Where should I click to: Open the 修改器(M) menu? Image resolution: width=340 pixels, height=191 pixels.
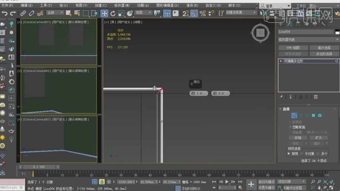pyautogui.click(x=122, y=5)
